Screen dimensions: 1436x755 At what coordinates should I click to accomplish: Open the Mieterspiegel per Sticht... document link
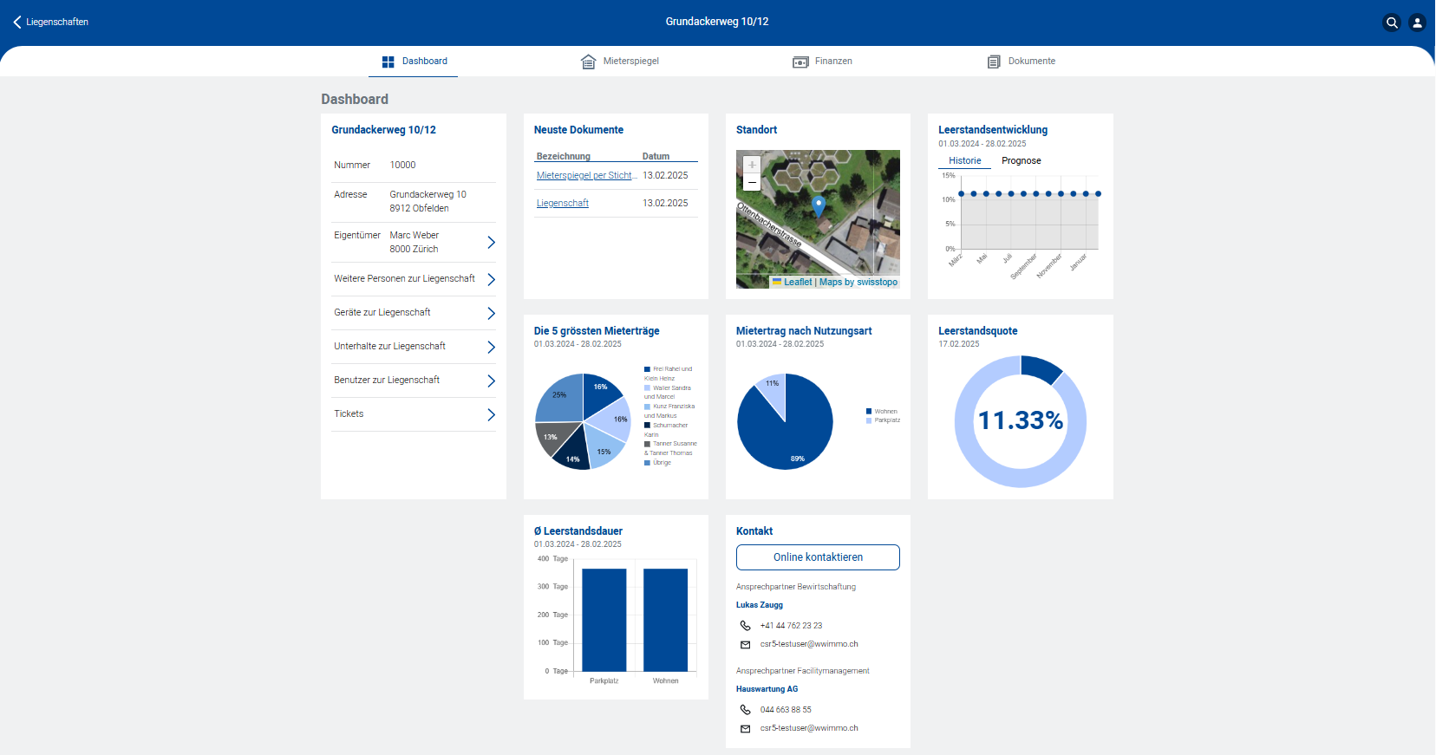pyautogui.click(x=587, y=176)
